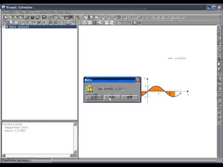Click the left arrow of the output horizontal scrollbar
The height and width of the screenshot is (167, 223).
tap(4, 155)
